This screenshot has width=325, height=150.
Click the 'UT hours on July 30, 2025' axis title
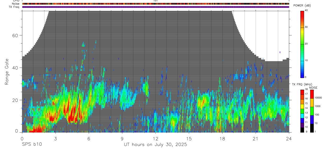[x=155, y=145]
